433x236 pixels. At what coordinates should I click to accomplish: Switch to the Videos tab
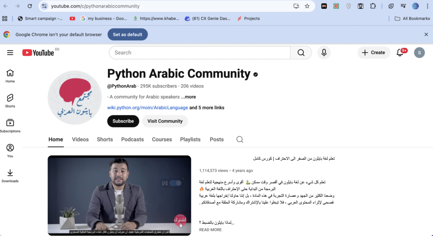tap(80, 139)
